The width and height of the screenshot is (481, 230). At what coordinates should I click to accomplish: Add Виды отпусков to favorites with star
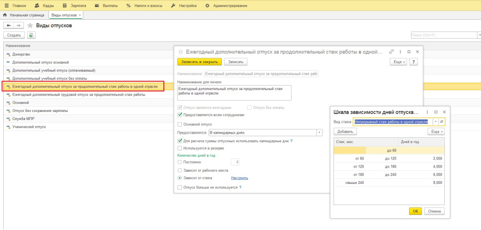(x=31, y=25)
